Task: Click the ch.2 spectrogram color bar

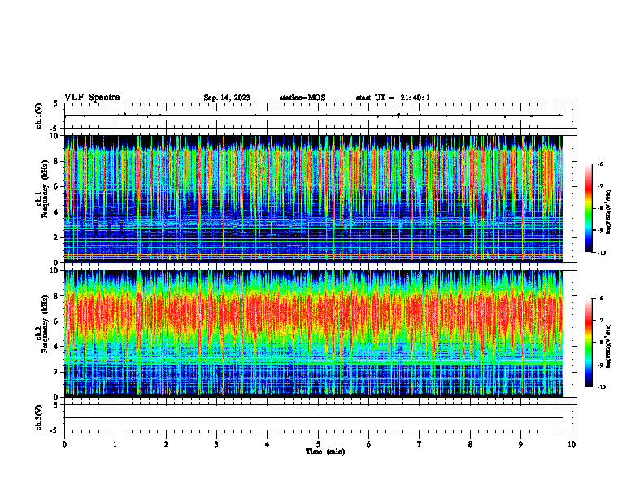Action: click(x=589, y=343)
